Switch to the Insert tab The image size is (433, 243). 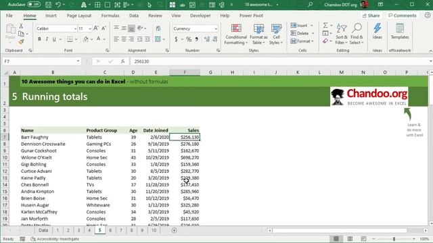51,16
